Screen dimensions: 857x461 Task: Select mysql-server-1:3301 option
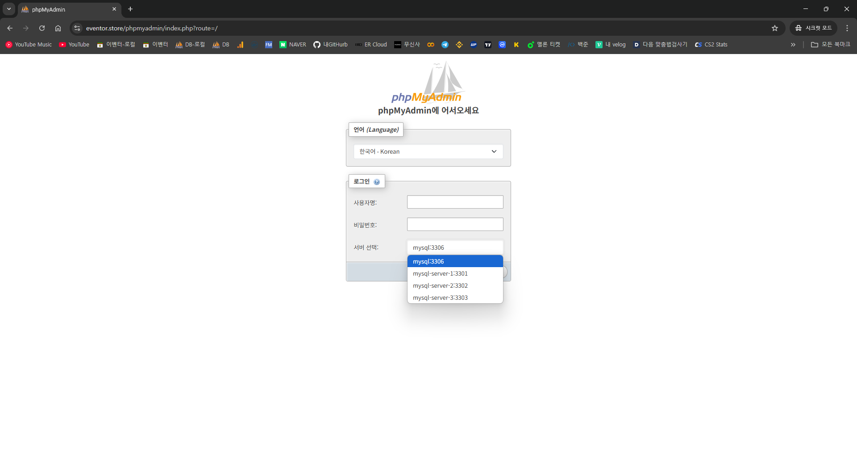pos(455,273)
